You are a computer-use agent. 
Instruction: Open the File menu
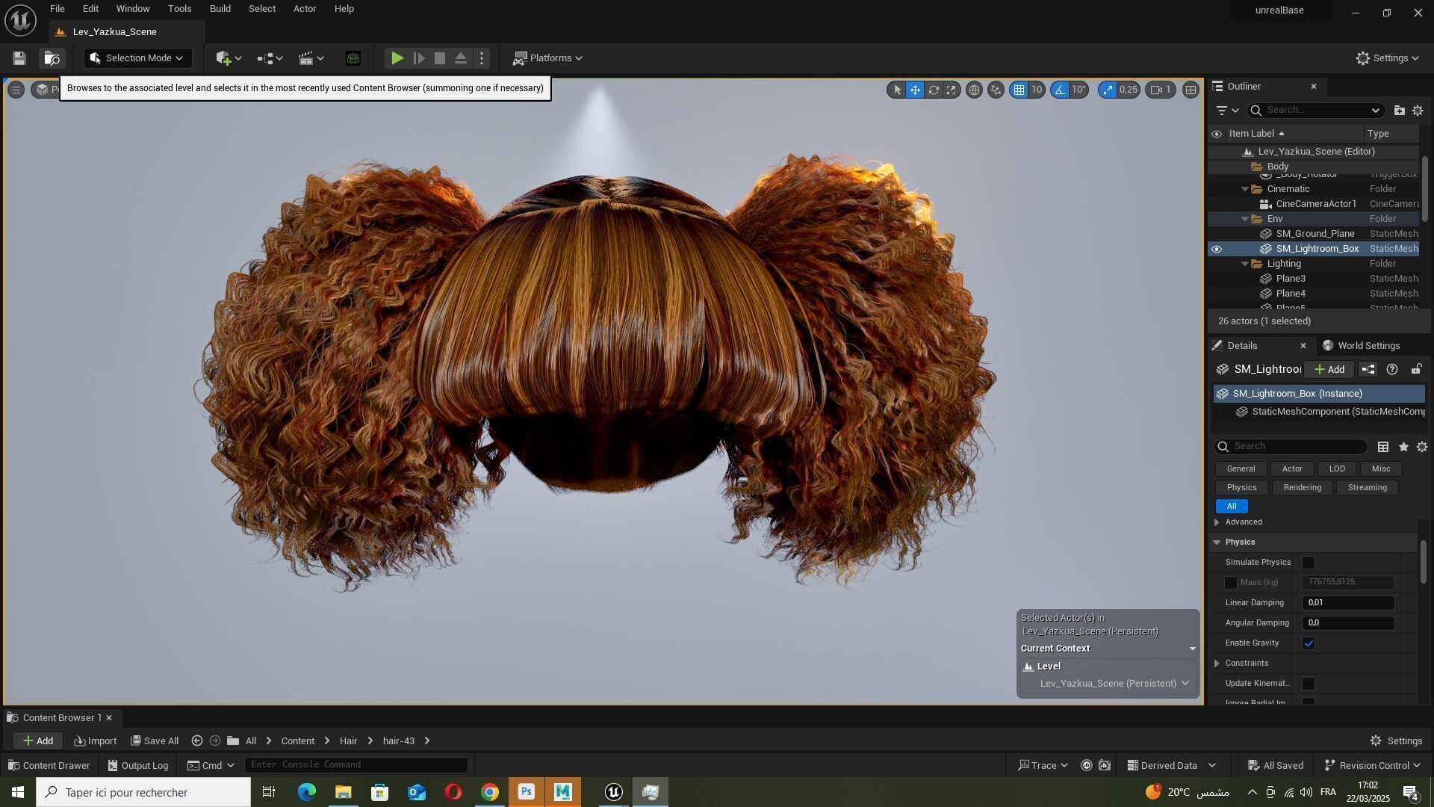pos(57,9)
